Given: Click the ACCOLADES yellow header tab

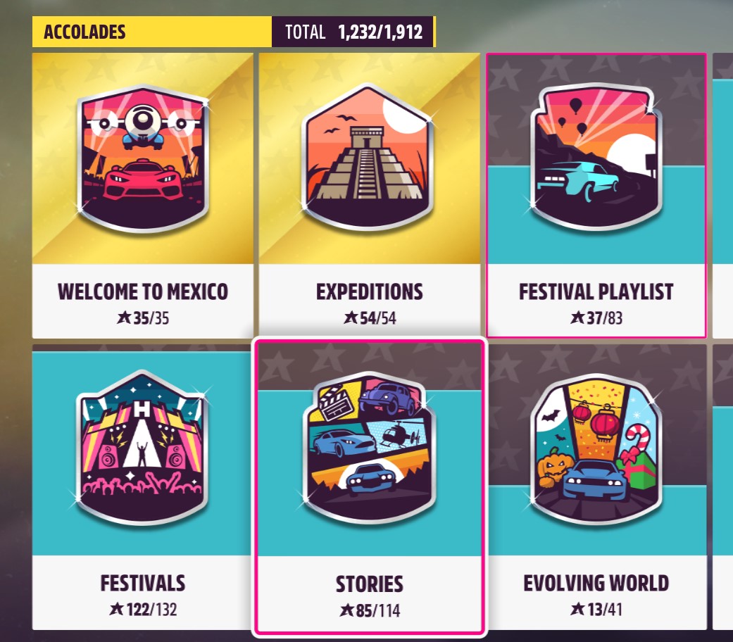Looking at the screenshot, I should coord(152,32).
